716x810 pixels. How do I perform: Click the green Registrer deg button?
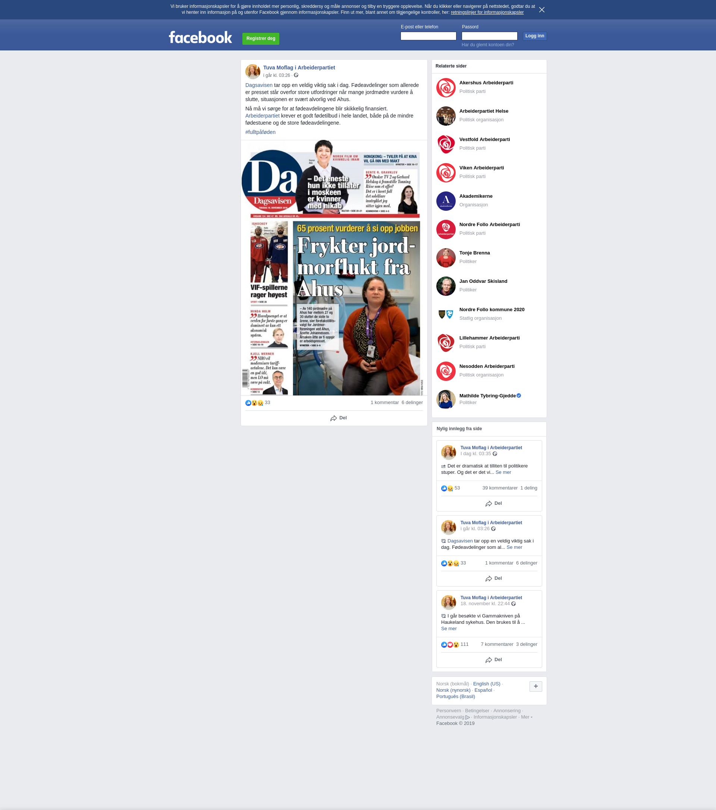[261, 38]
